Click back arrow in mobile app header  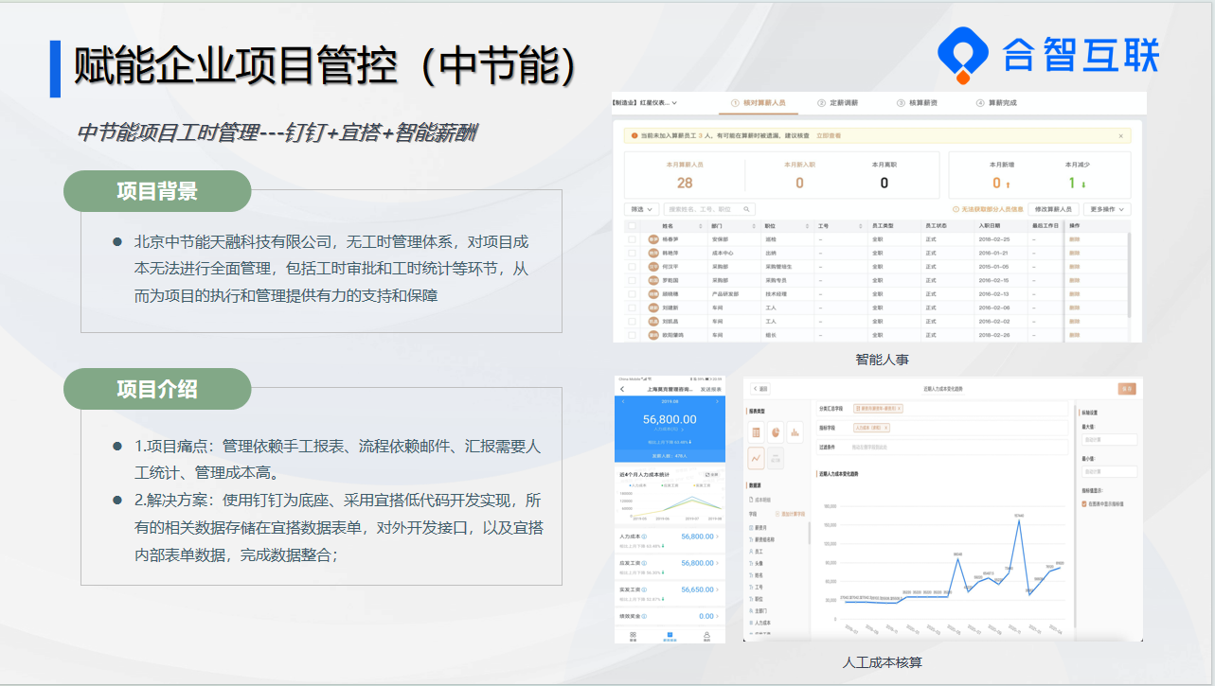point(622,389)
